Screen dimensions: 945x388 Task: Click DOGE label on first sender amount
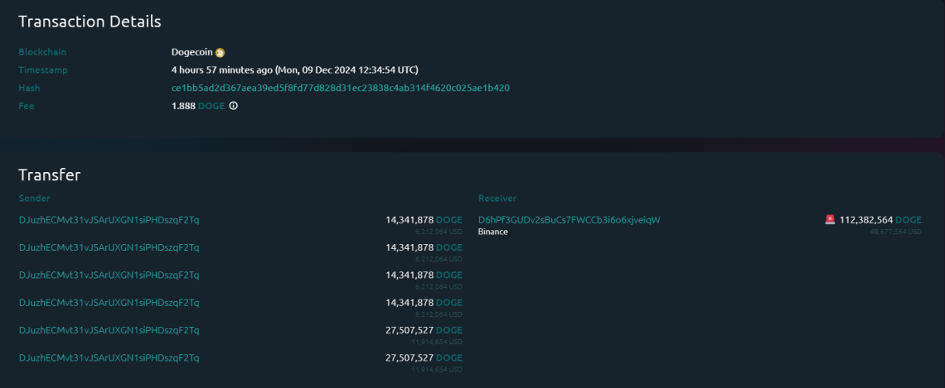(449, 220)
